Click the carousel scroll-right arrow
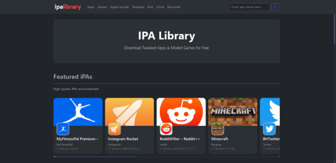 tap(279, 156)
